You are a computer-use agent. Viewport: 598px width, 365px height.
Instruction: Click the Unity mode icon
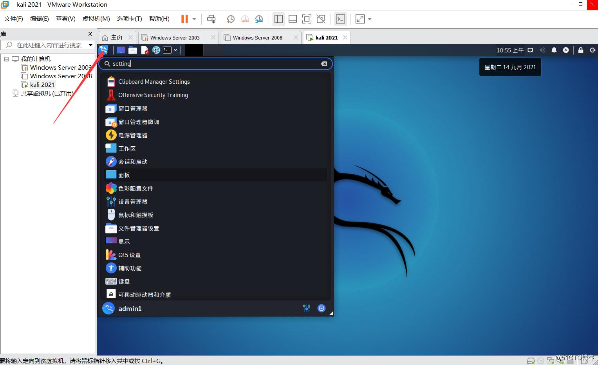click(x=321, y=19)
